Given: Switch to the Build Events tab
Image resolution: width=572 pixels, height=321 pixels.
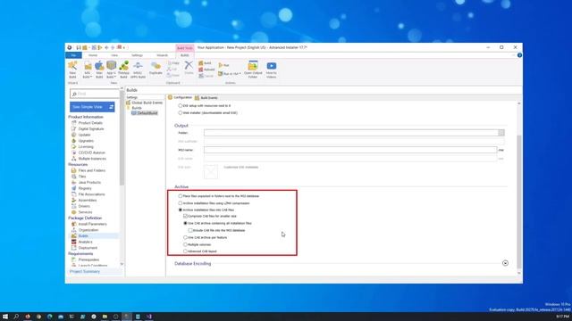Looking at the screenshot, I should tap(206, 98).
